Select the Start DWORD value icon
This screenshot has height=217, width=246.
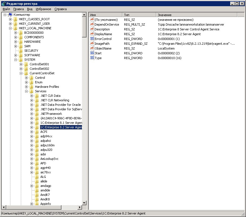(x=92, y=53)
